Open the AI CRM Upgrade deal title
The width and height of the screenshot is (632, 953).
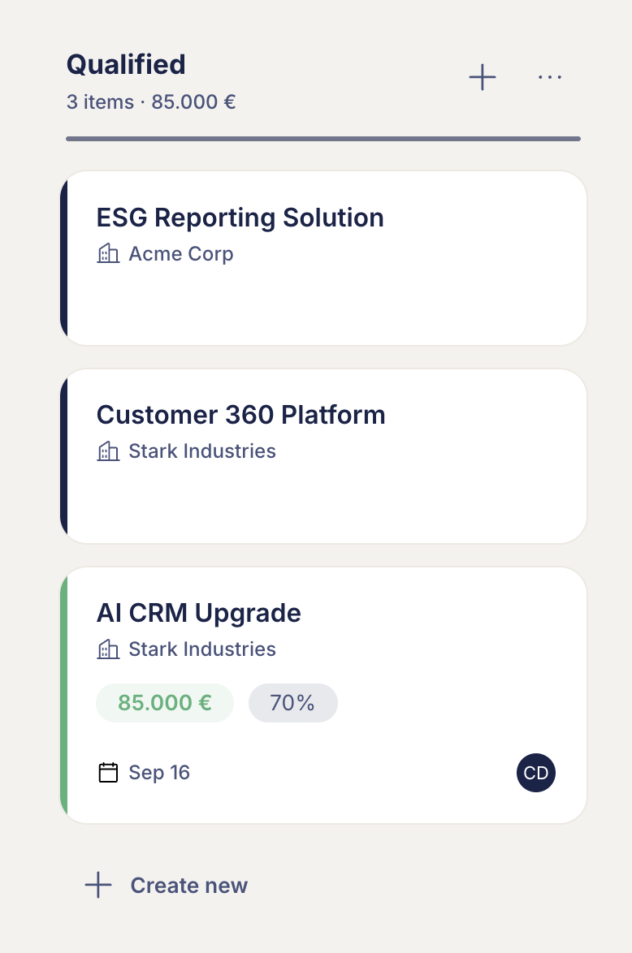coord(199,613)
